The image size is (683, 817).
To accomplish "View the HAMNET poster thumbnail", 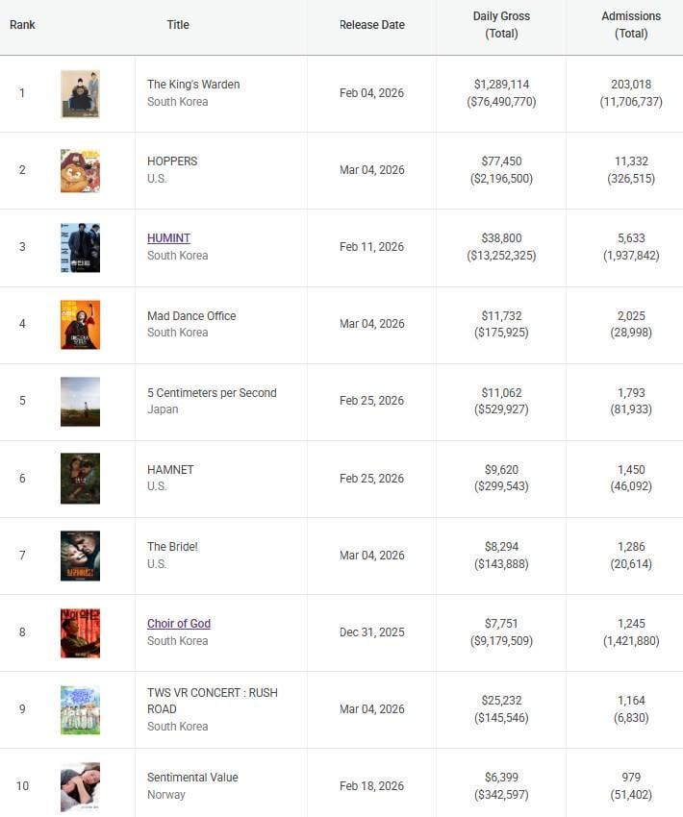I will [x=80, y=479].
